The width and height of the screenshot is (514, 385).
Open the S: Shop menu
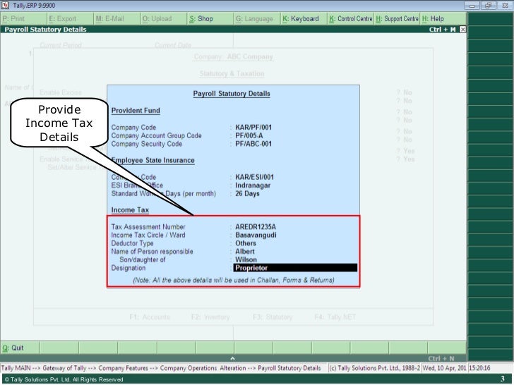[x=210, y=19]
